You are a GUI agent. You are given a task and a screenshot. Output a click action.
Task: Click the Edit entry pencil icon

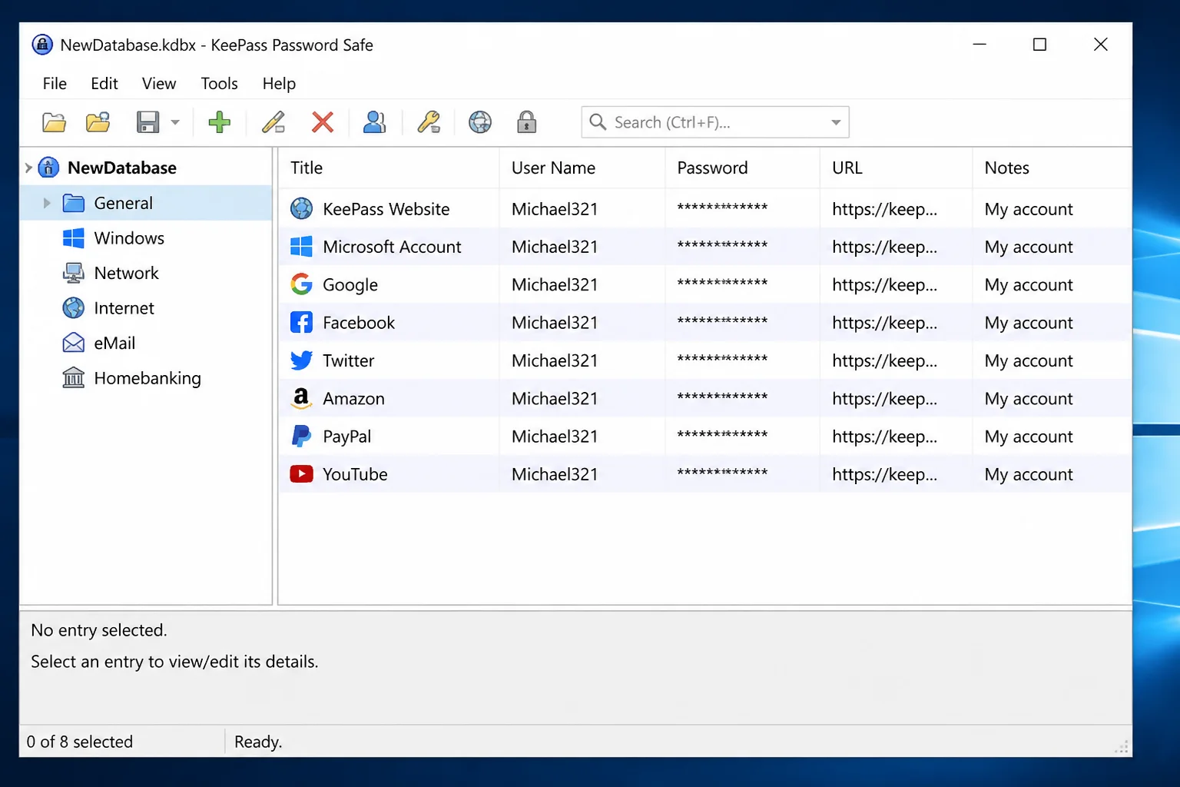273,122
